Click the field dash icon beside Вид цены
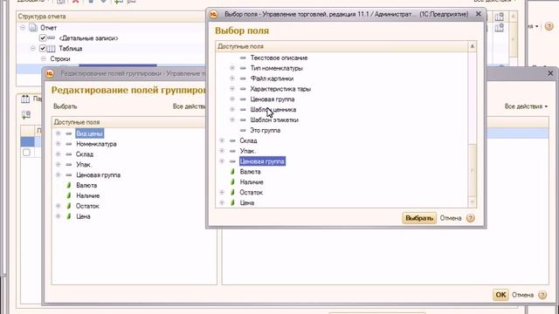559x314 pixels. pyautogui.click(x=68, y=133)
